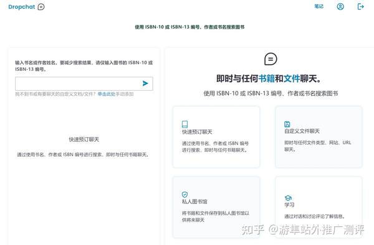Click the text 即时与任何文件类型、网站、URL 聊天
The width and height of the screenshot is (374, 245).
coord(318,146)
